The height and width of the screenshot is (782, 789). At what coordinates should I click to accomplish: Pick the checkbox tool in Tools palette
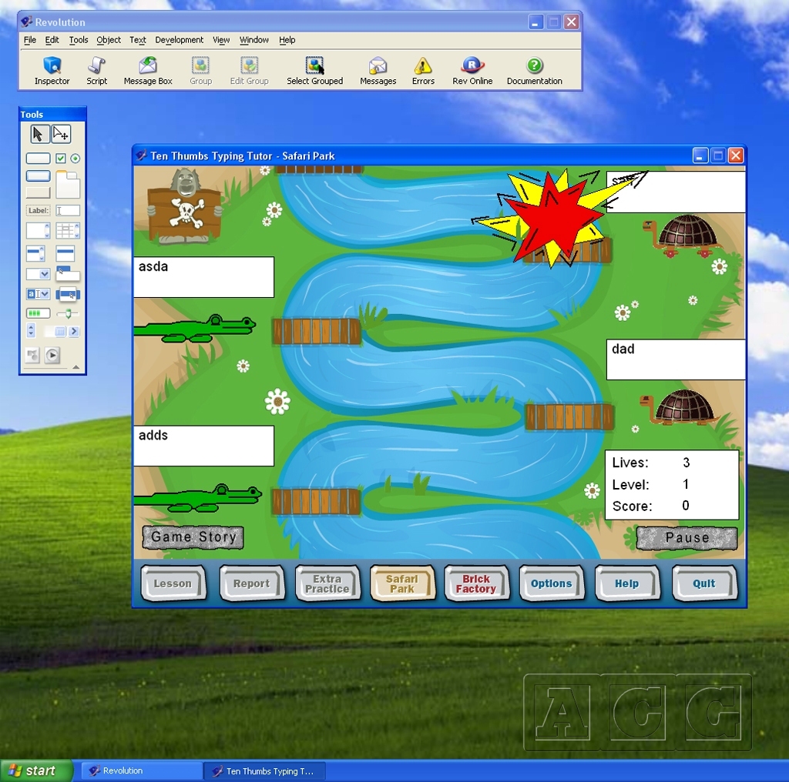click(x=60, y=159)
